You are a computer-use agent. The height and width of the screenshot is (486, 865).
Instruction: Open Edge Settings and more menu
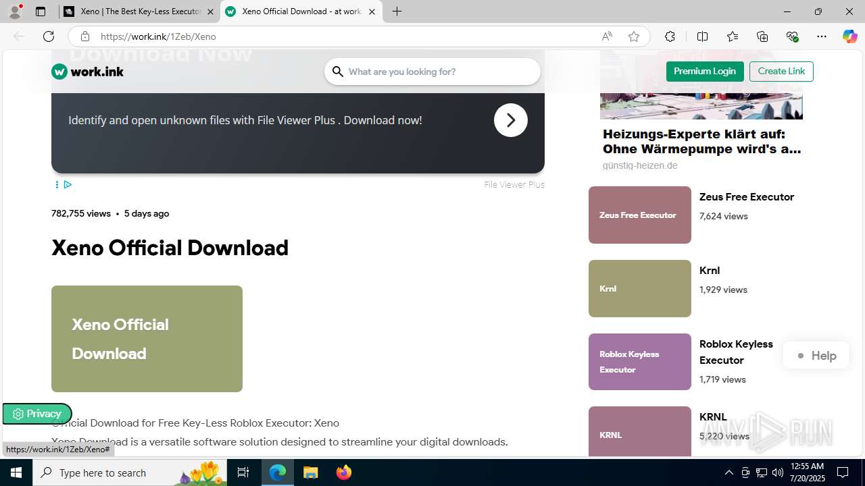click(822, 36)
